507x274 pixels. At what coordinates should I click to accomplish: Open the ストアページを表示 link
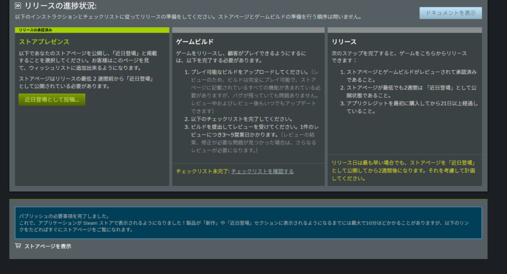pyautogui.click(x=48, y=246)
